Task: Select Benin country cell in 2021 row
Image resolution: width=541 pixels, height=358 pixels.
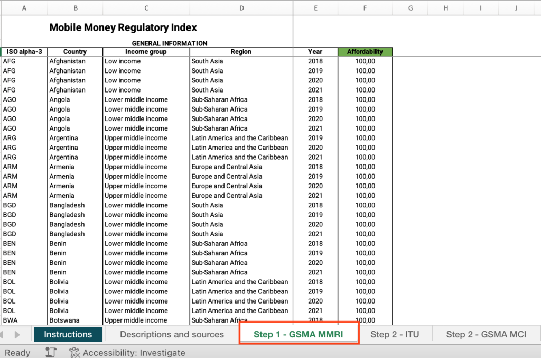Action: [x=75, y=272]
